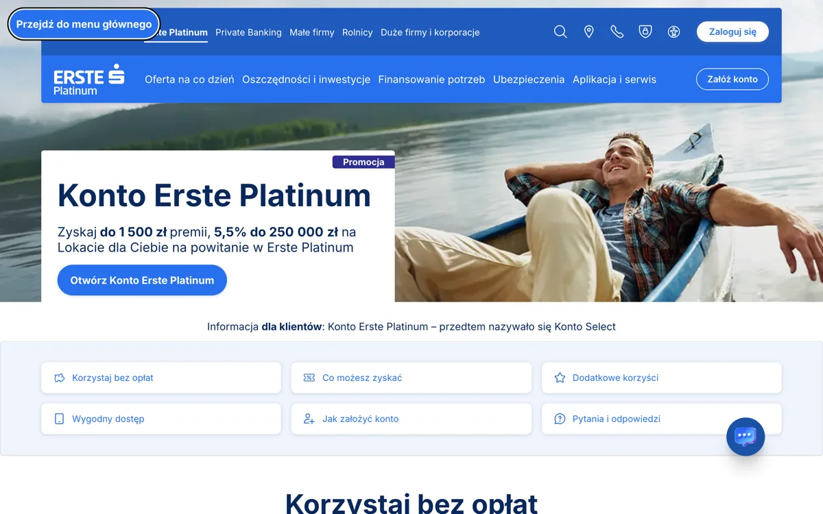Click the accessibility icon in top bar
This screenshot has width=823, height=514.
(674, 32)
